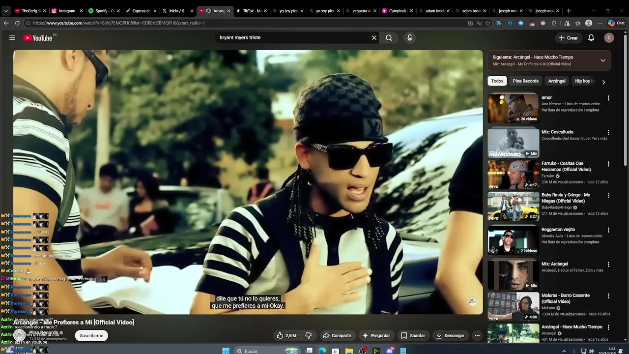Open the notifications bell

[x=591, y=38]
